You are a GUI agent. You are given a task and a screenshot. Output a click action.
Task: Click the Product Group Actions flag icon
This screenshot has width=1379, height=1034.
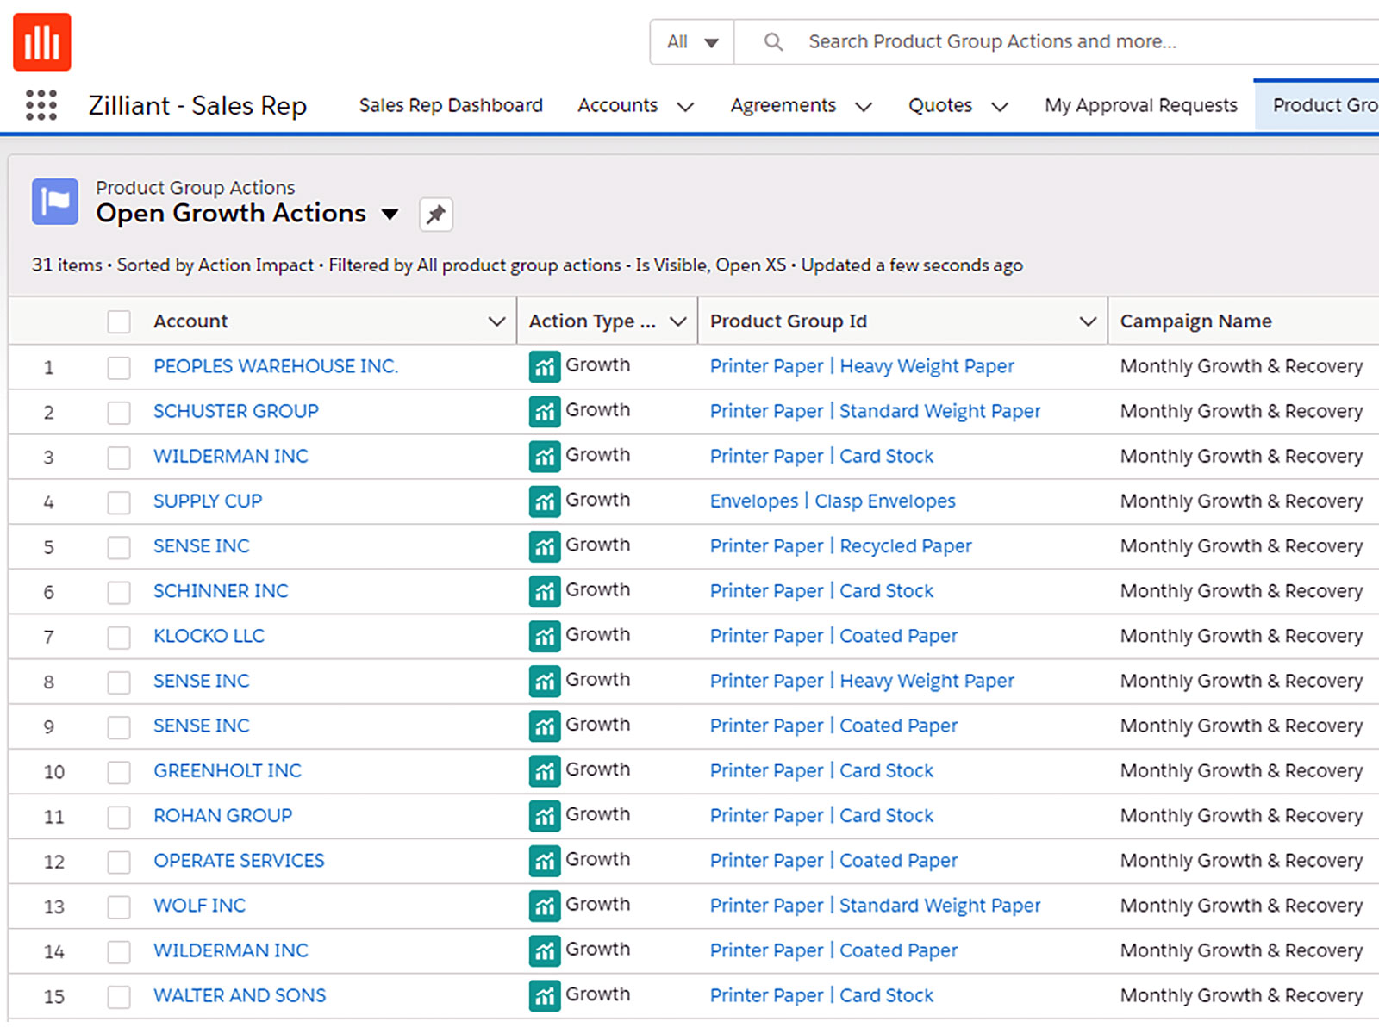point(55,202)
